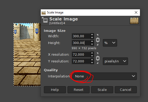
Task: Toggle the X/Y resolution chain link
Action: (98, 58)
